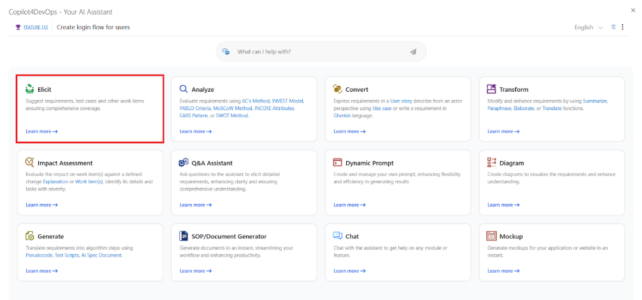Click Learn more under Transform
This screenshot has height=300, width=642.
(x=504, y=131)
